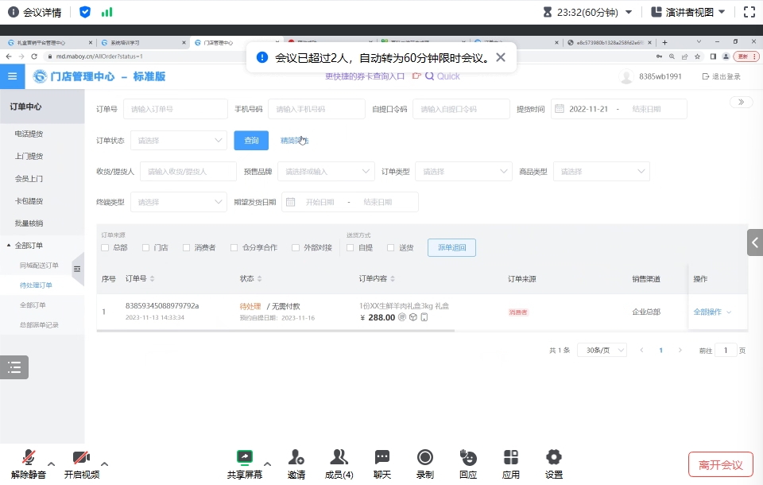The image size is (763, 485).
Task: Click the hamburger menu icon in blue header
Action: [12, 76]
